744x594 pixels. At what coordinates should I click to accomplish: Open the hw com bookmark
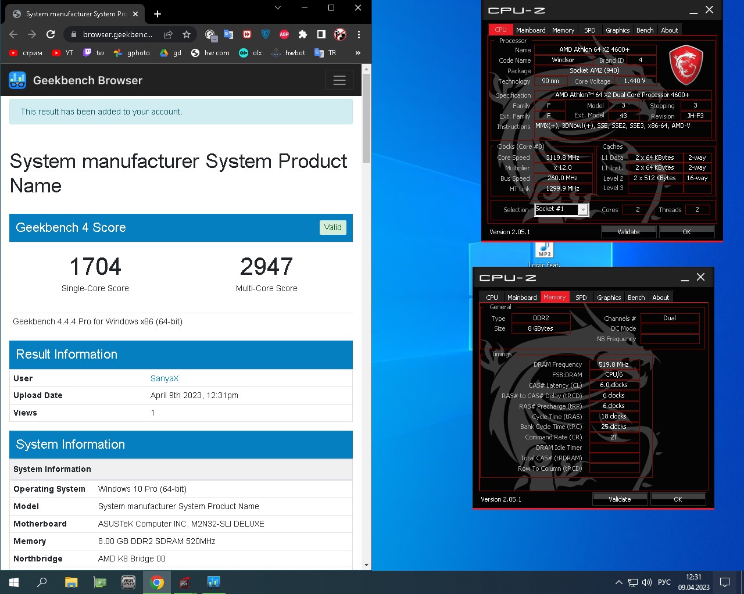click(x=210, y=53)
